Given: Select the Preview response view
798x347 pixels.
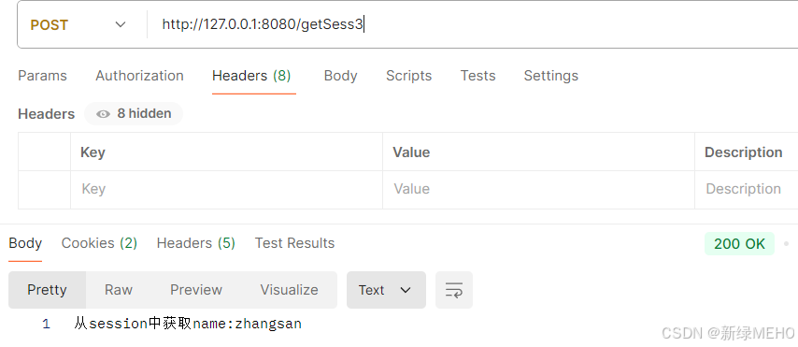Looking at the screenshot, I should (196, 290).
